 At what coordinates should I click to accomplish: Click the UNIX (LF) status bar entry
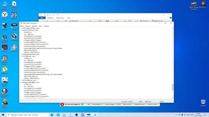tap(148, 102)
